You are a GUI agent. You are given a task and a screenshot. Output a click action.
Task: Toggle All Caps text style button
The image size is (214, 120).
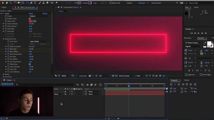(x=197, y=71)
